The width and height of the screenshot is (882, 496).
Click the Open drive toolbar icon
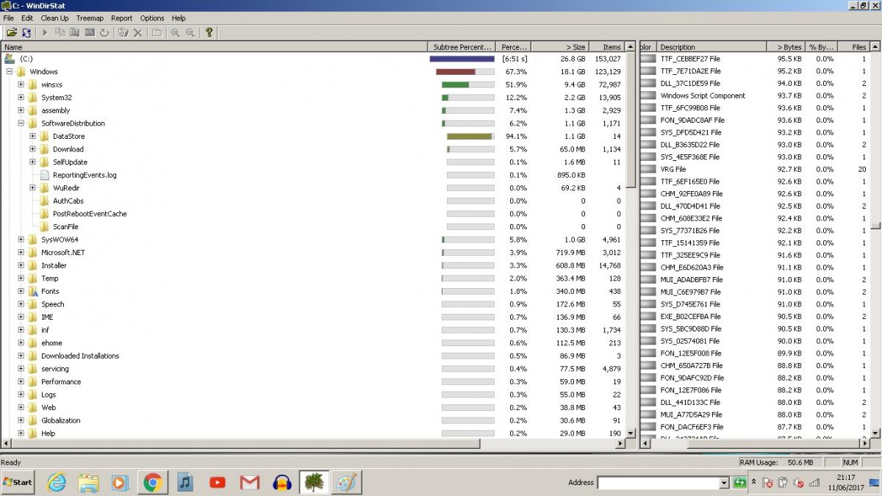coord(12,32)
